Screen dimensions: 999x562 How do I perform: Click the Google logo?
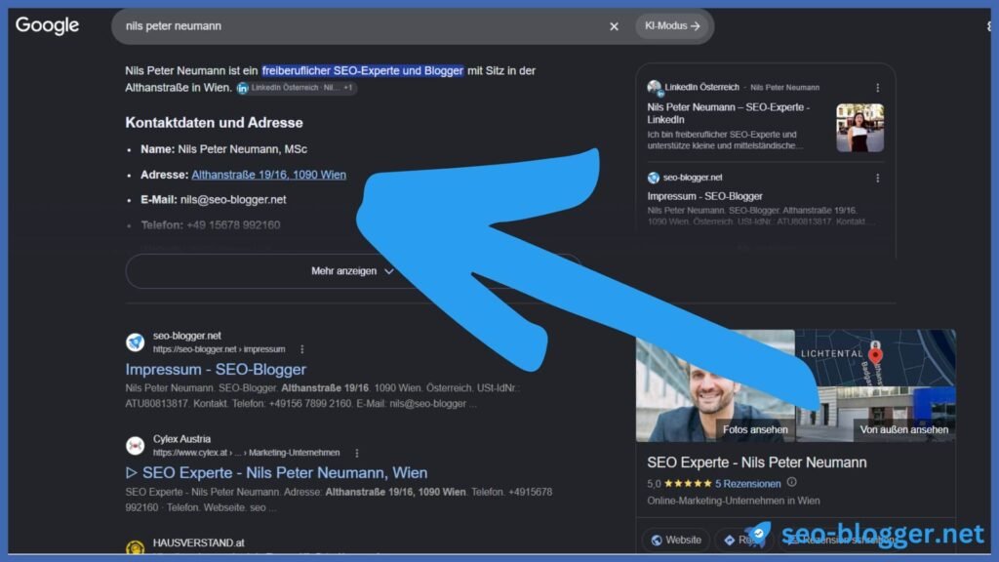point(48,25)
